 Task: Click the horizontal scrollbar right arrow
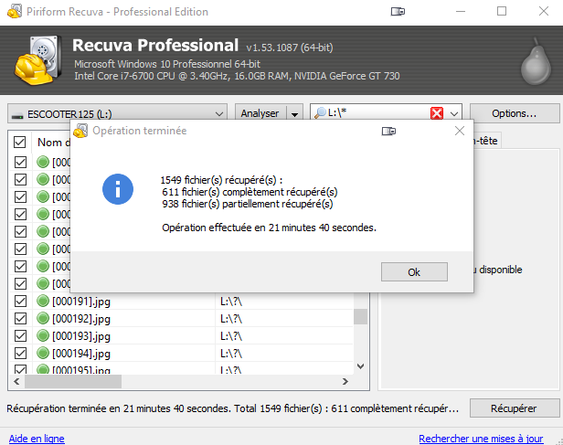point(345,381)
